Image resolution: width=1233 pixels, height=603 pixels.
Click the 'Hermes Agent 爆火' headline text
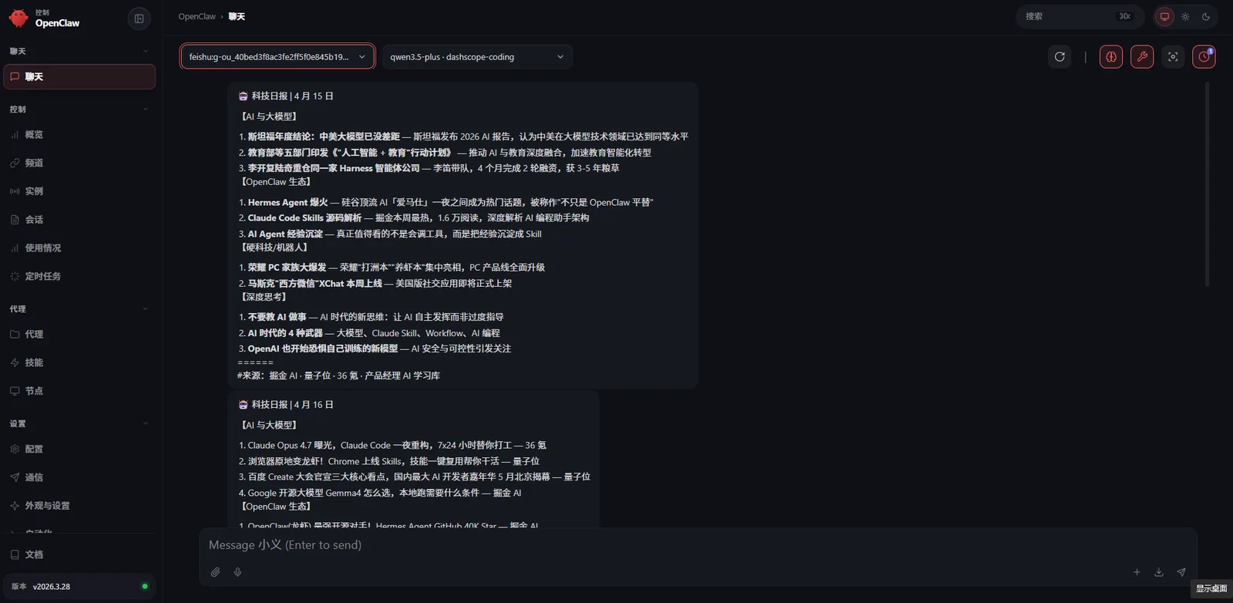pos(287,203)
